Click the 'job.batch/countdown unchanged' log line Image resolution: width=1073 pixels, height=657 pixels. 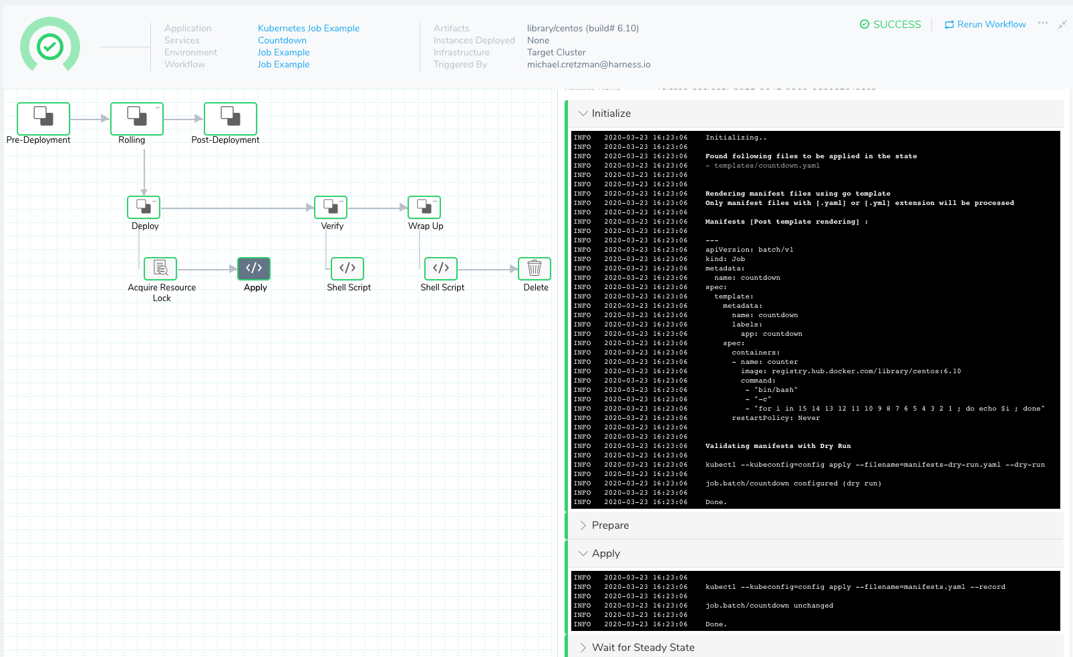[769, 606]
